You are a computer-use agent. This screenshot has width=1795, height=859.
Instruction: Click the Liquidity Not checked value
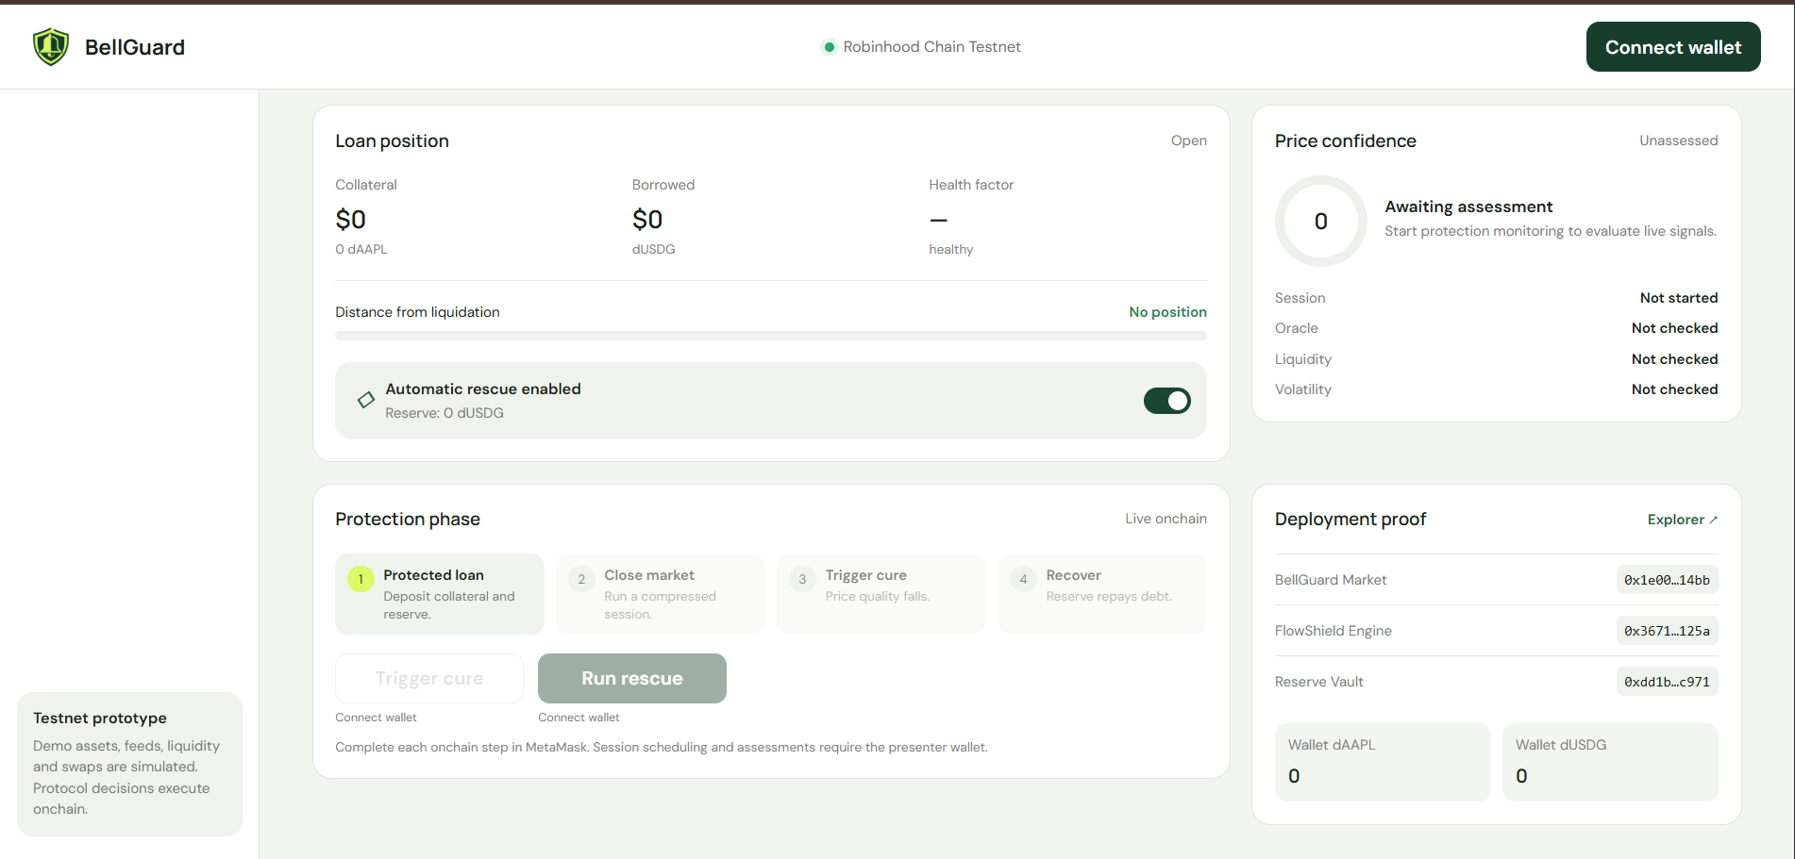point(1674,359)
